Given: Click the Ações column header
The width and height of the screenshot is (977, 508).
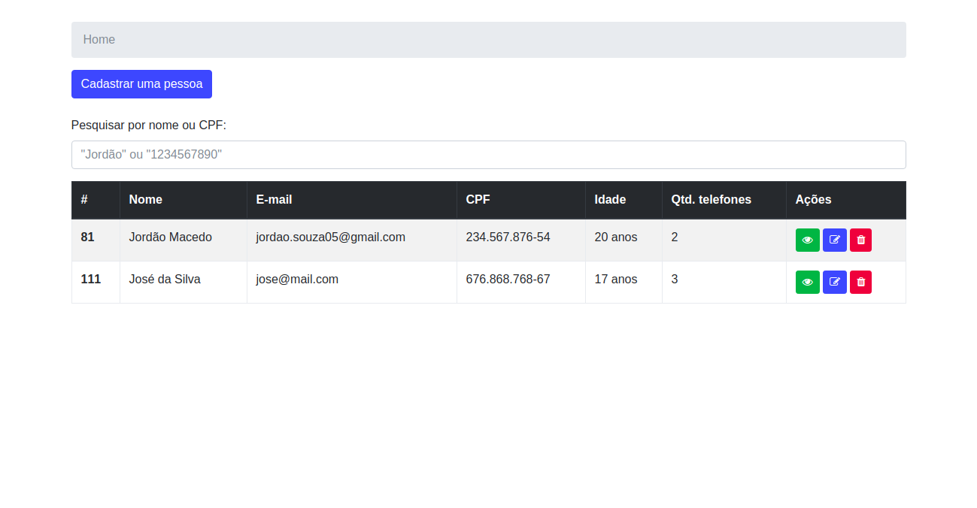Looking at the screenshot, I should click(813, 200).
